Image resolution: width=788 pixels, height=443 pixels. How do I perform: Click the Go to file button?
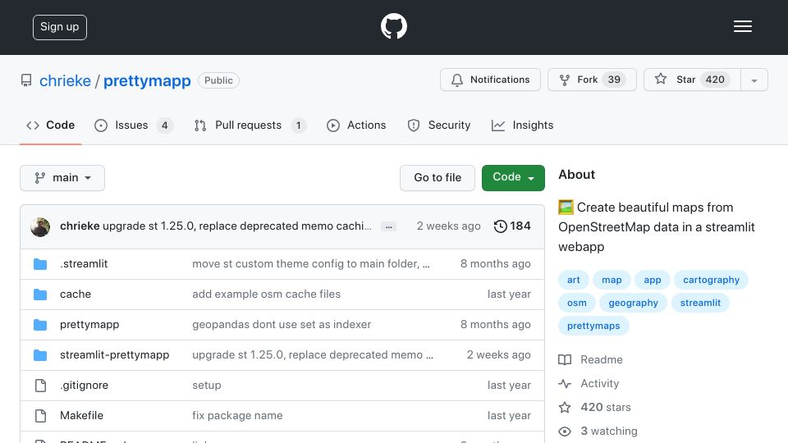[x=438, y=178]
